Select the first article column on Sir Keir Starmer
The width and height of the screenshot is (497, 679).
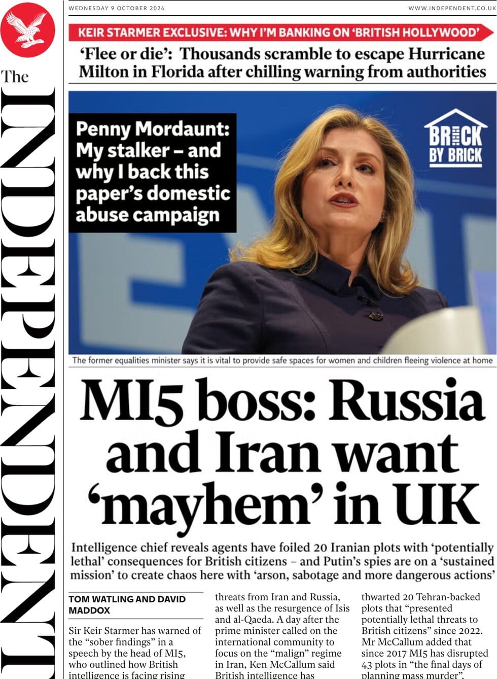[135, 652]
